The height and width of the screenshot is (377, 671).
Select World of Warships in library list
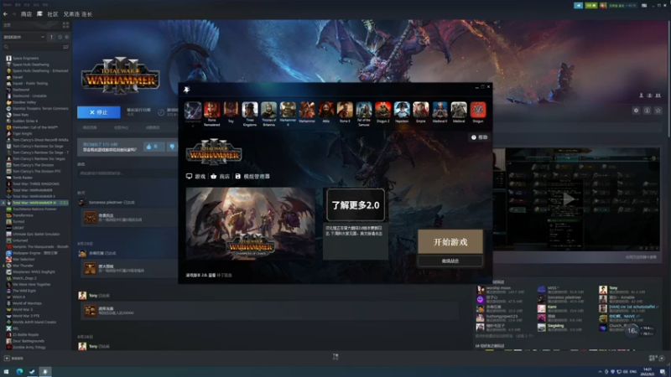pyautogui.click(x=27, y=303)
